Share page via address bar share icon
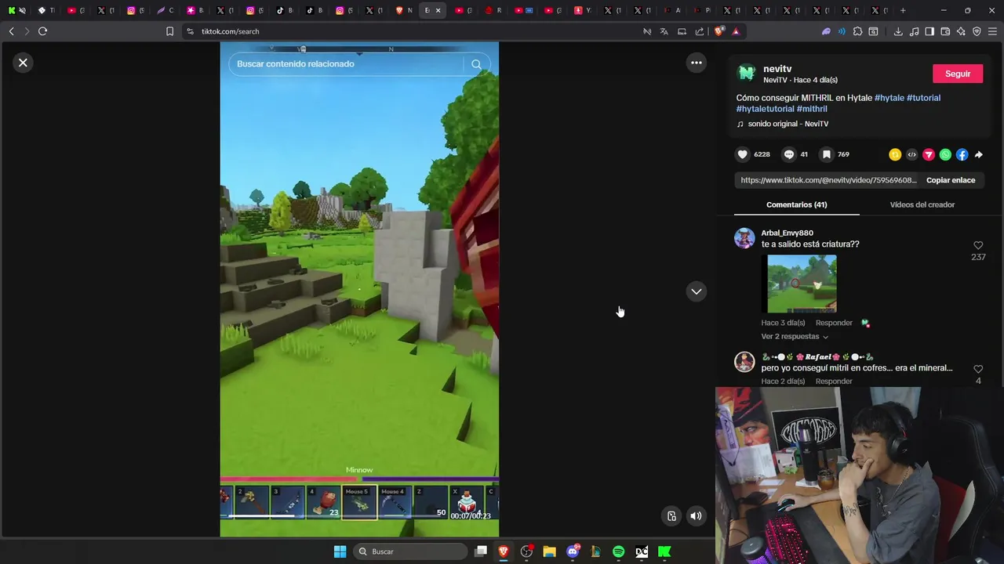Screen dimensions: 1004x564 click(x=699, y=31)
